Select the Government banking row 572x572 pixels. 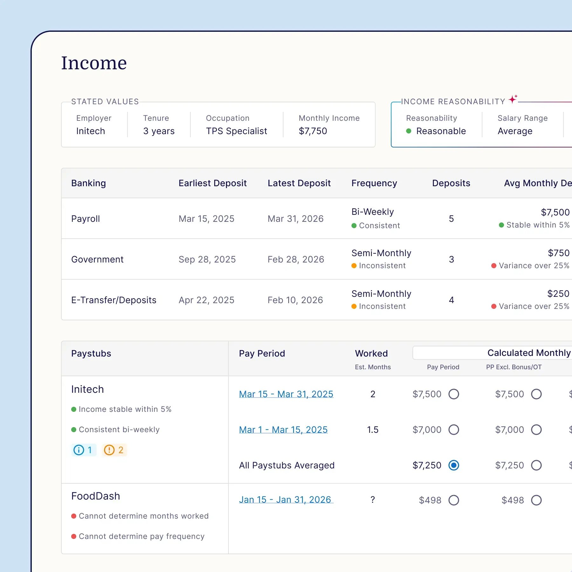tap(97, 259)
